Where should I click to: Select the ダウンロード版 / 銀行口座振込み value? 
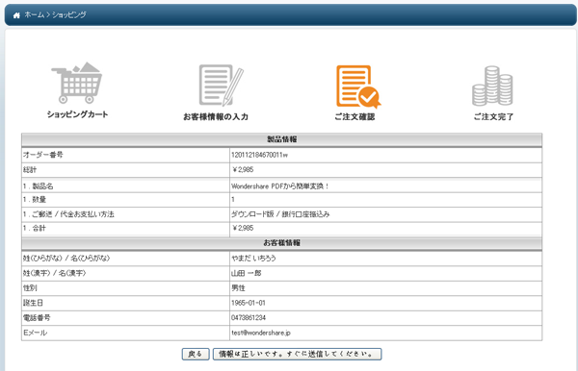pyautogui.click(x=280, y=214)
